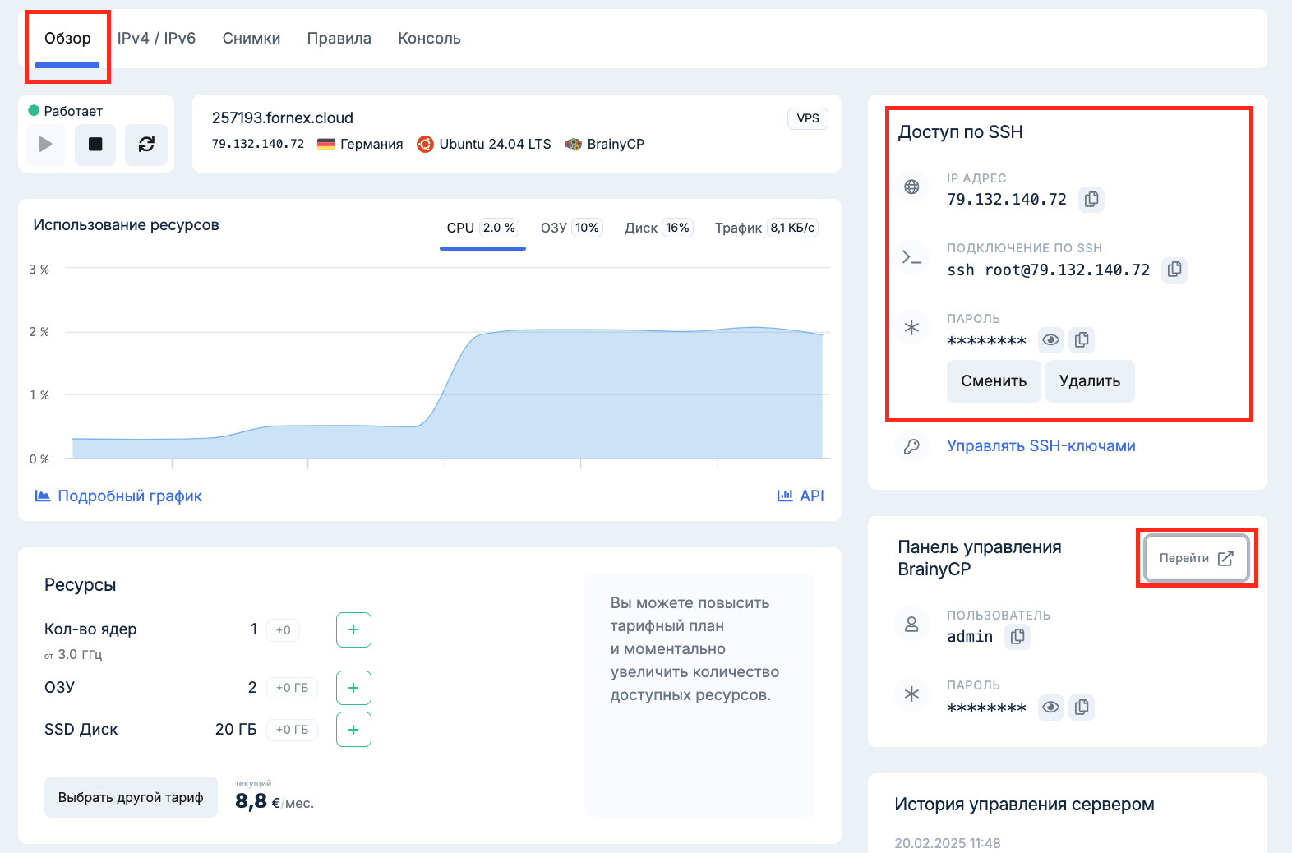Click the VPS badge
Viewport: 1292px width, 853px height.
pos(808,118)
